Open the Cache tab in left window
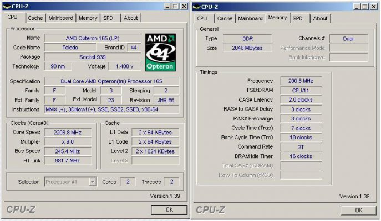The width and height of the screenshot is (381, 221). pyautogui.click(x=35, y=18)
